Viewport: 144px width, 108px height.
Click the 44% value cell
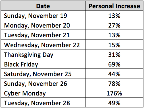pos(114,74)
